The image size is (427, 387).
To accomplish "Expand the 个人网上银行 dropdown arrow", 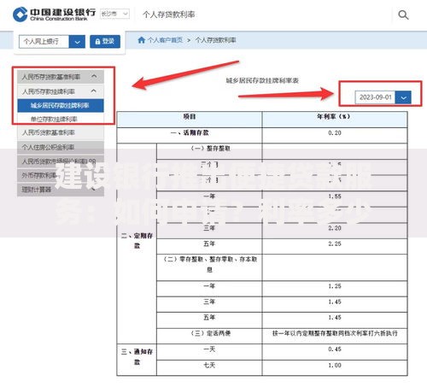I will point(77,42).
